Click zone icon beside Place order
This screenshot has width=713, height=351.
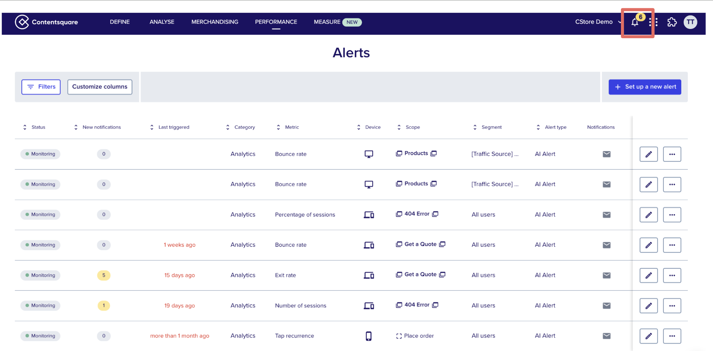[x=399, y=336]
